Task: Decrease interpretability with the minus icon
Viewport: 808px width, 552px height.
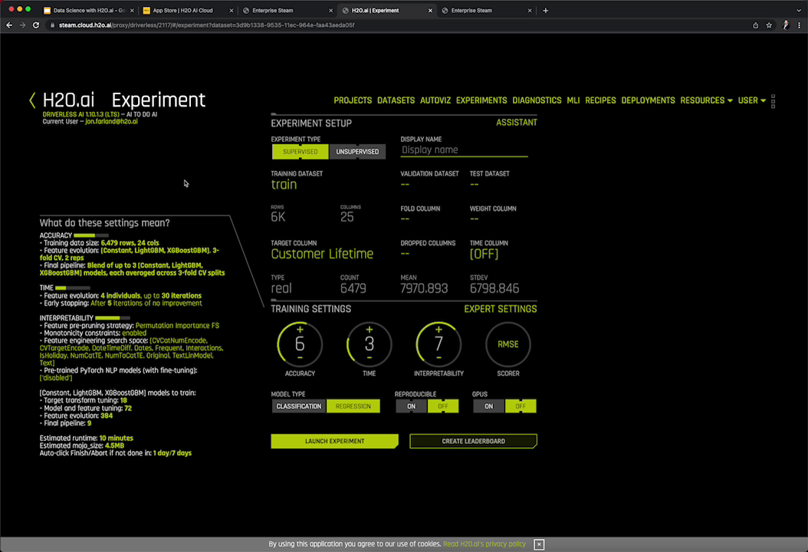Action: click(438, 358)
